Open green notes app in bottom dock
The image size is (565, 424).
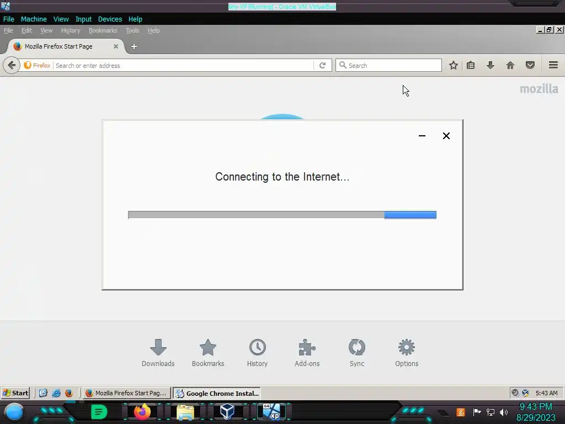[99, 412]
